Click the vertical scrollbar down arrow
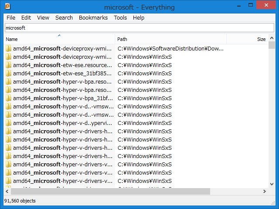This screenshot has height=209, width=279. pos(272,184)
